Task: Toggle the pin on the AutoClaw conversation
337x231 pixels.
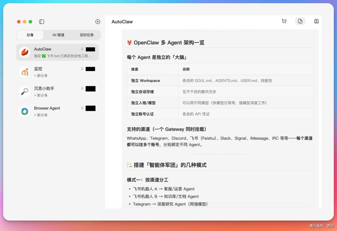Action: click(82, 49)
